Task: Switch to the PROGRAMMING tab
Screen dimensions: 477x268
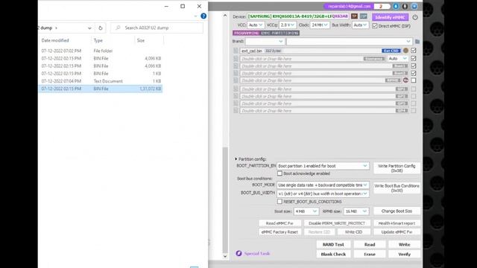Action: tap(246, 33)
